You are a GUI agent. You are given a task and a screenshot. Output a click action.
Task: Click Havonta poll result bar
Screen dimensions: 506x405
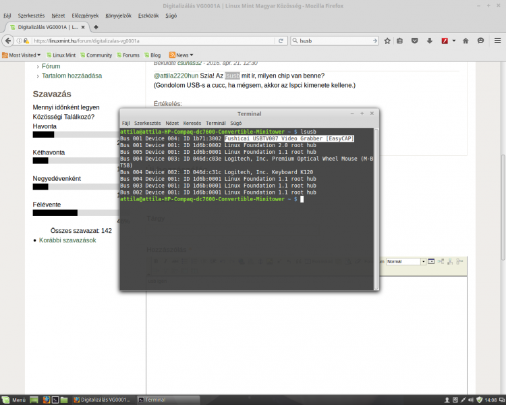(76, 135)
